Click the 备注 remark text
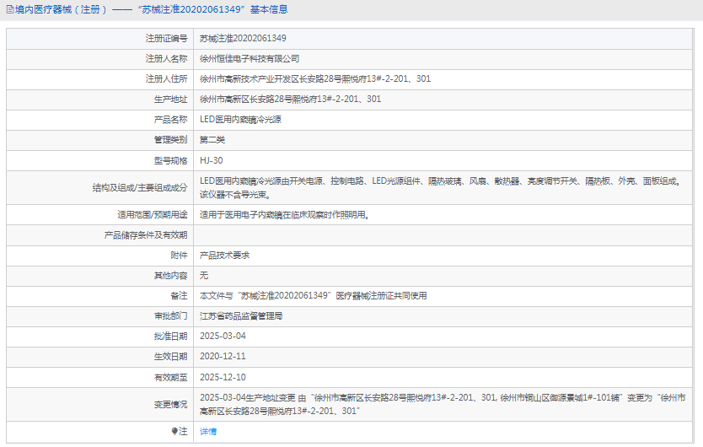Image resolution: width=703 pixels, height=447 pixels. click(313, 296)
